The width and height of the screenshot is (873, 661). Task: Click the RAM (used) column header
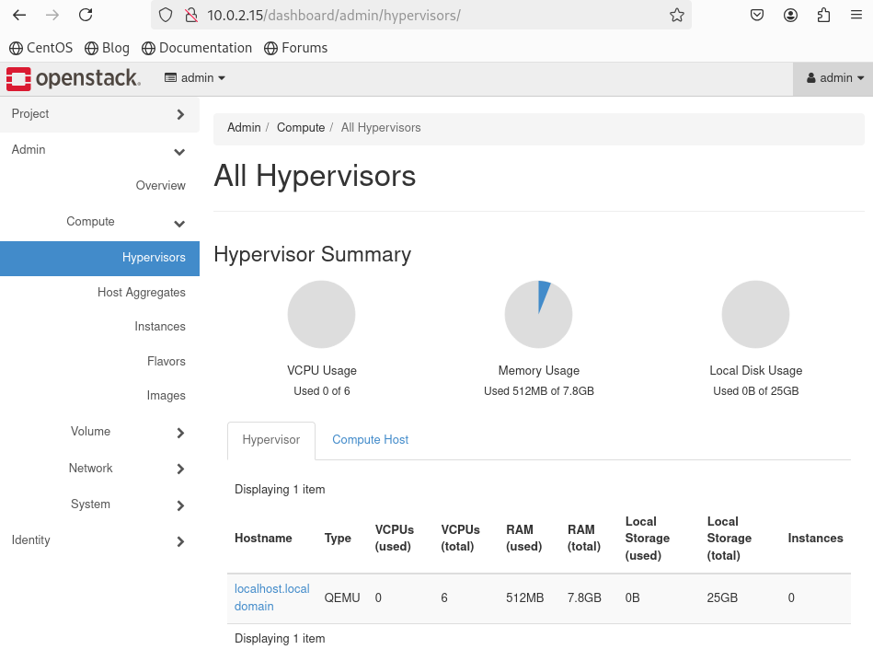(523, 539)
